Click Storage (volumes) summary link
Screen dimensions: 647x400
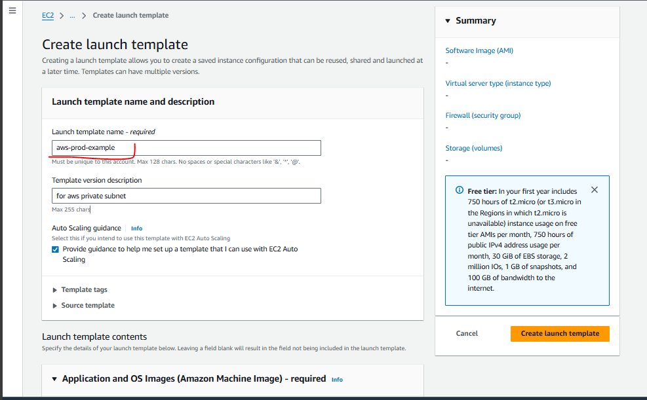(x=474, y=148)
